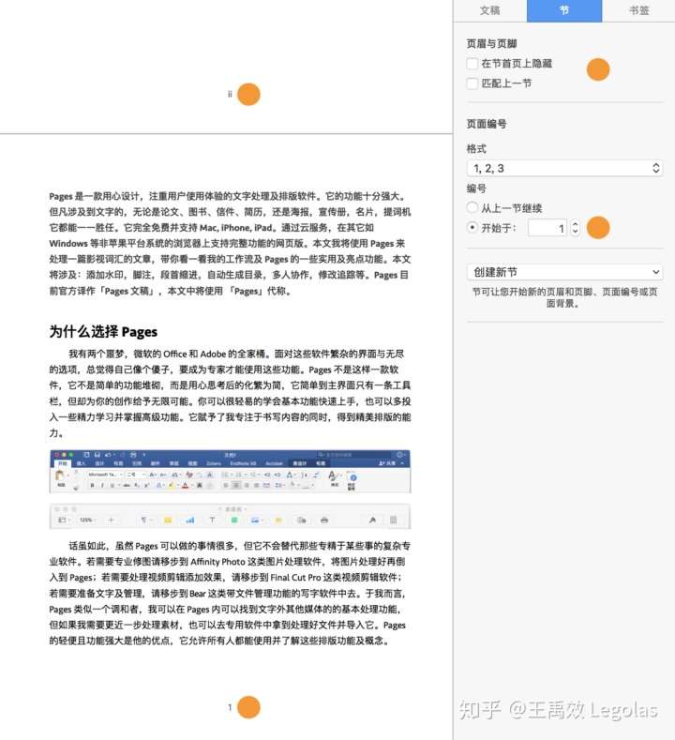Screen dimensions: 675x740
Task: Click the footer page number 1
Action: 230,707
